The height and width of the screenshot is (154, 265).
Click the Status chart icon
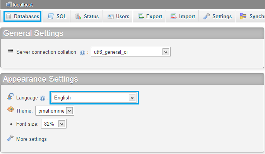[x=78, y=16]
